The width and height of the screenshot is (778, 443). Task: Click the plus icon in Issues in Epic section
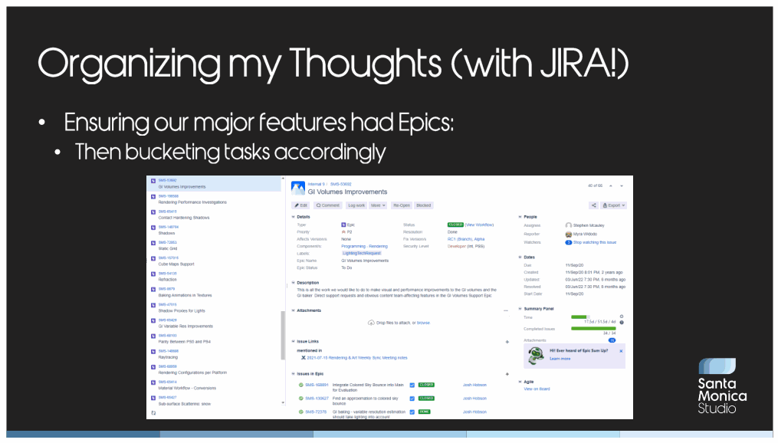(507, 374)
